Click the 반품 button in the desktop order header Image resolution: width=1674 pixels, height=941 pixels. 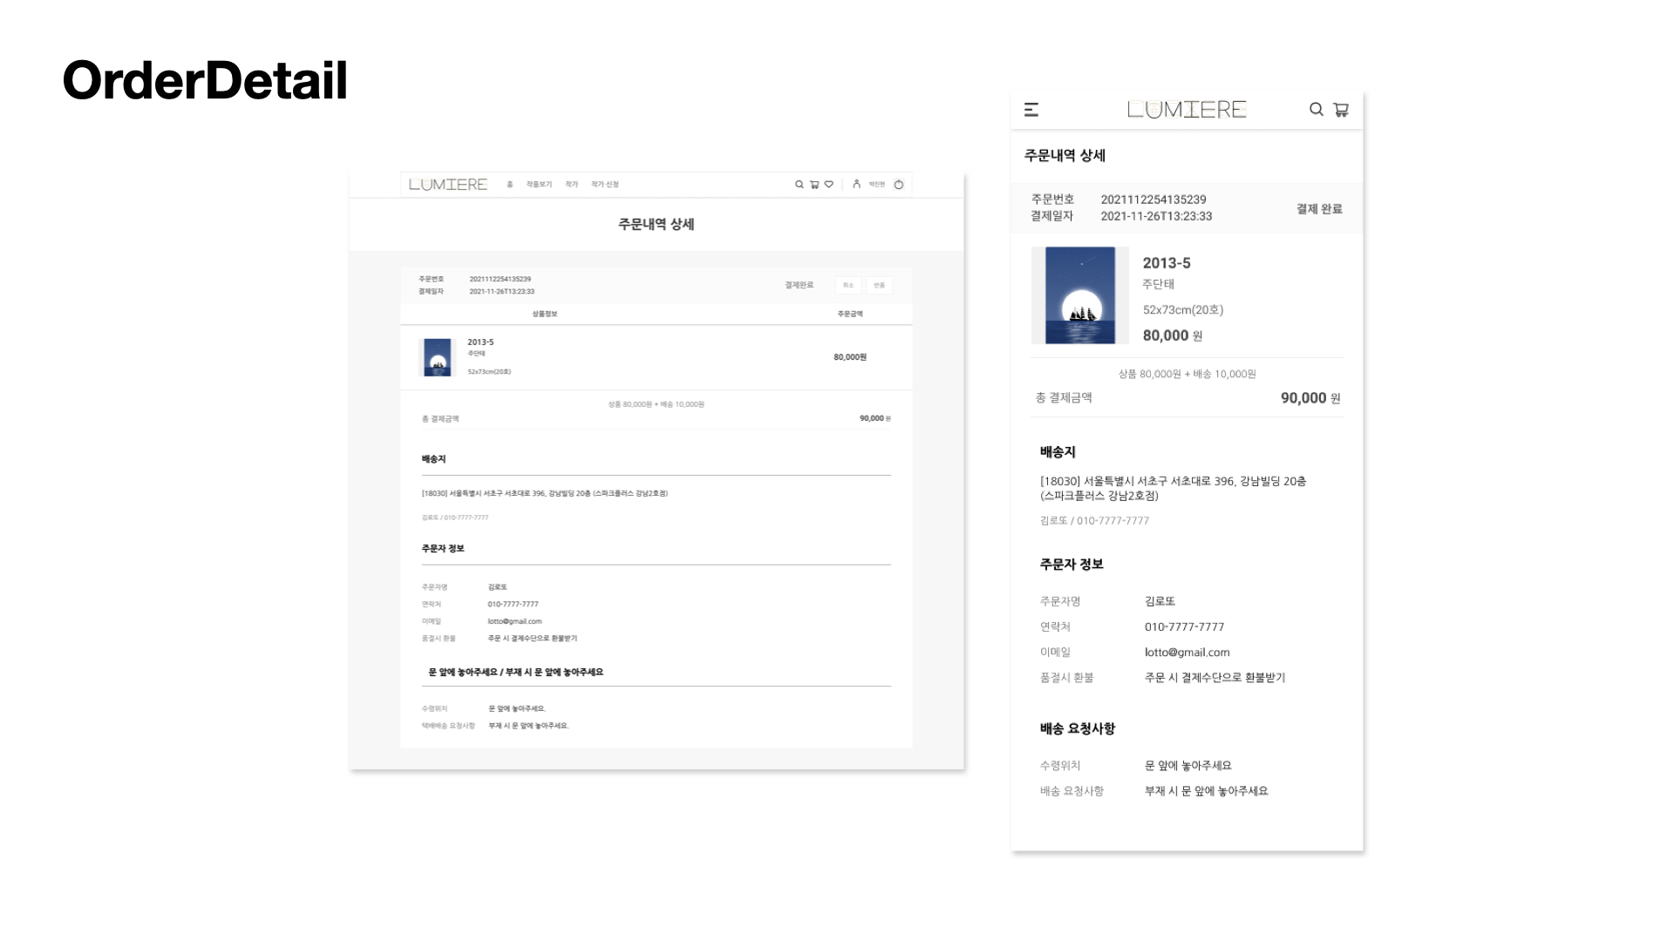click(879, 285)
